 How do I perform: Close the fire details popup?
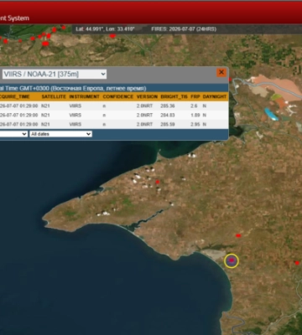[x=221, y=73]
